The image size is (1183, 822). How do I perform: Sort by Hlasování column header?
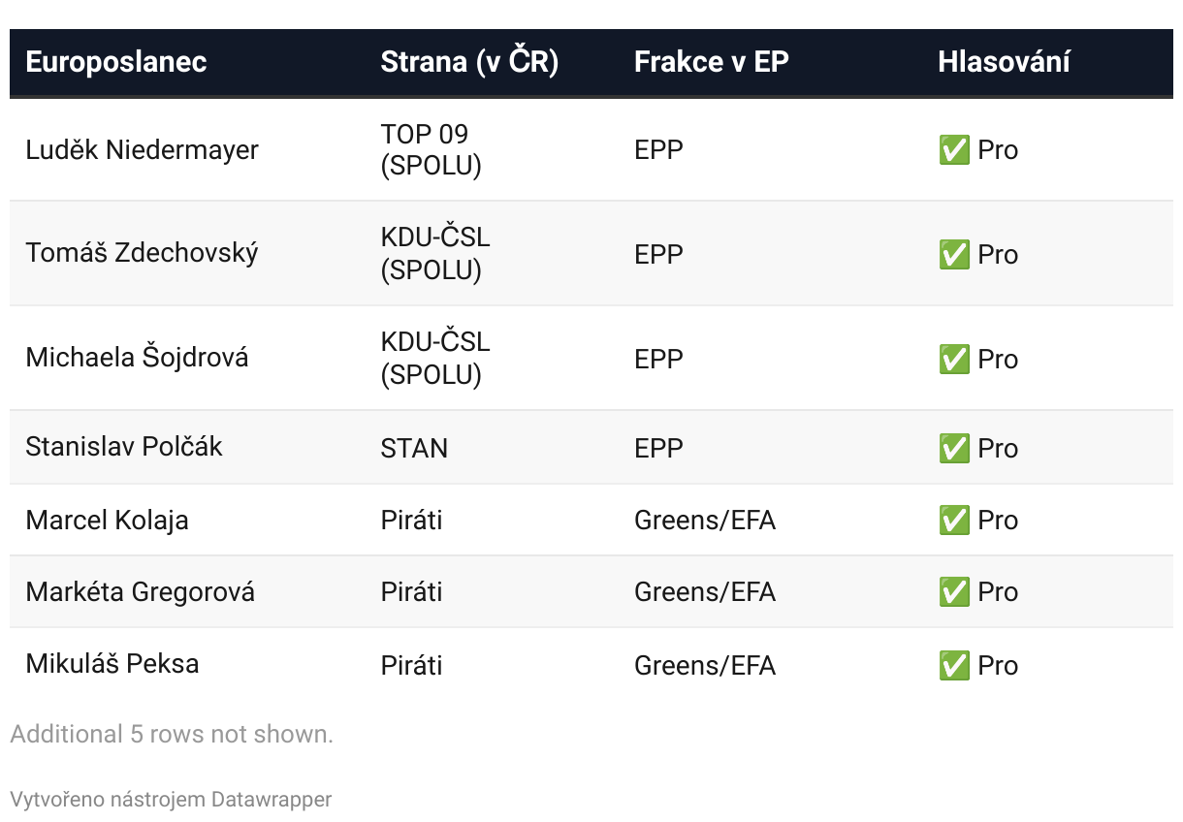point(1004,62)
